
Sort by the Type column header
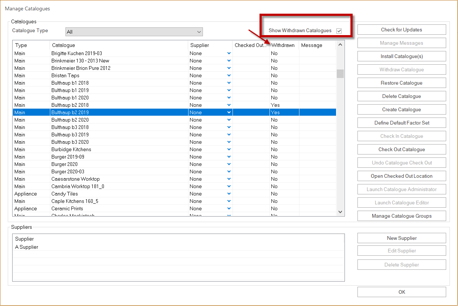(x=31, y=45)
